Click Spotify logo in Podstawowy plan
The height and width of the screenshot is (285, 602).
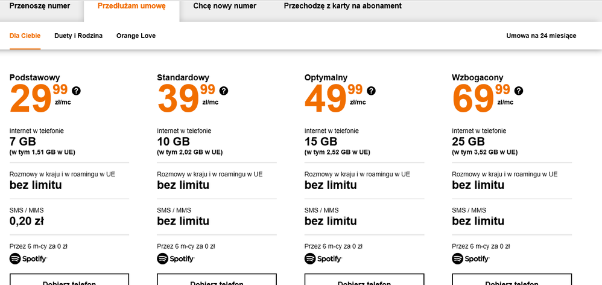28,258
